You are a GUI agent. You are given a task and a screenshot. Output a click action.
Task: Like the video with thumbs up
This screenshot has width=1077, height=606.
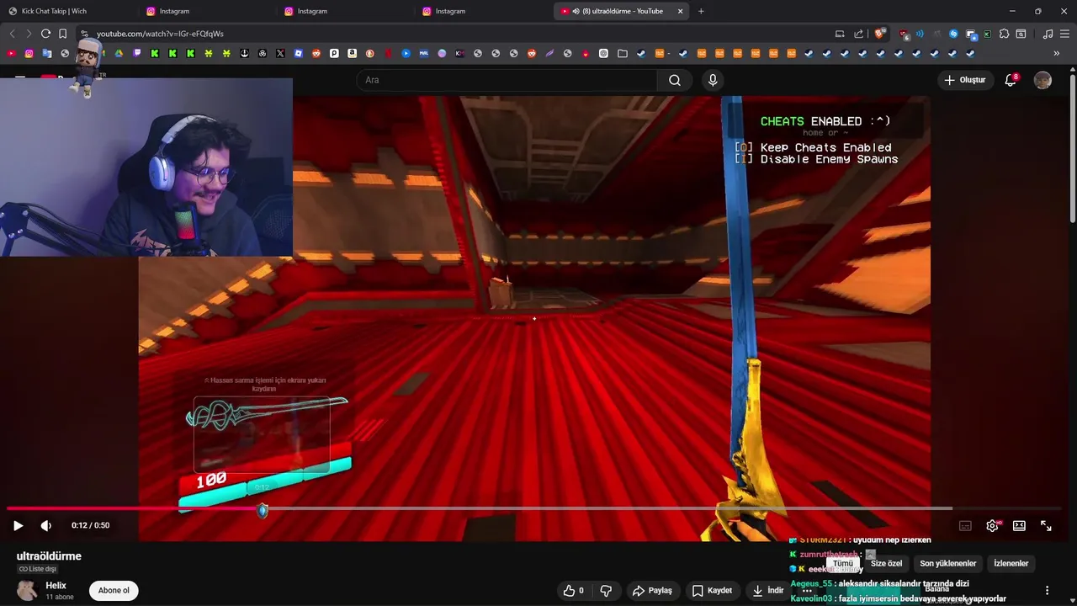coord(575,590)
